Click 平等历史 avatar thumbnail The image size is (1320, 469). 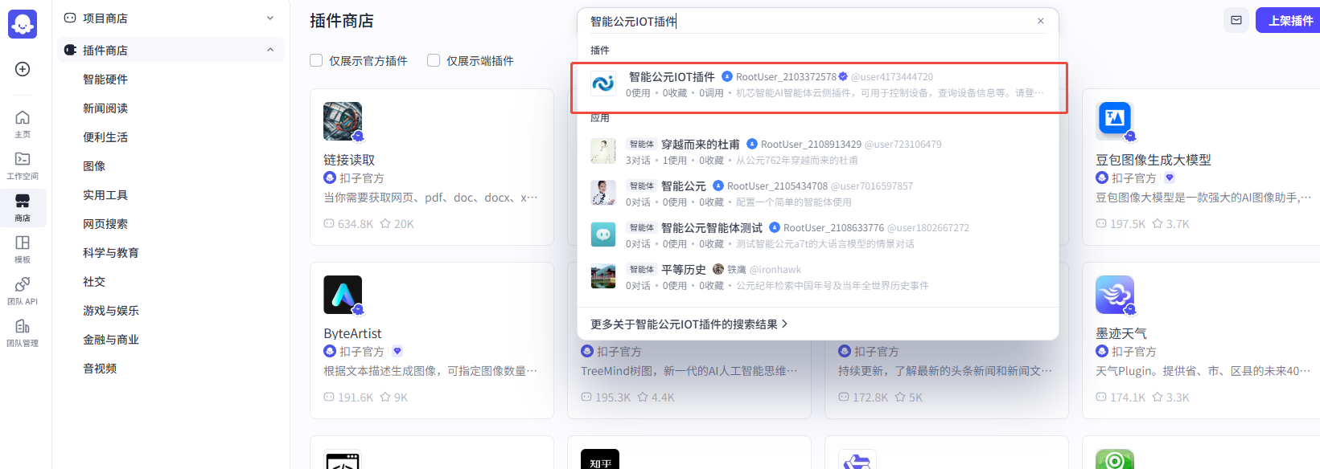click(x=603, y=276)
